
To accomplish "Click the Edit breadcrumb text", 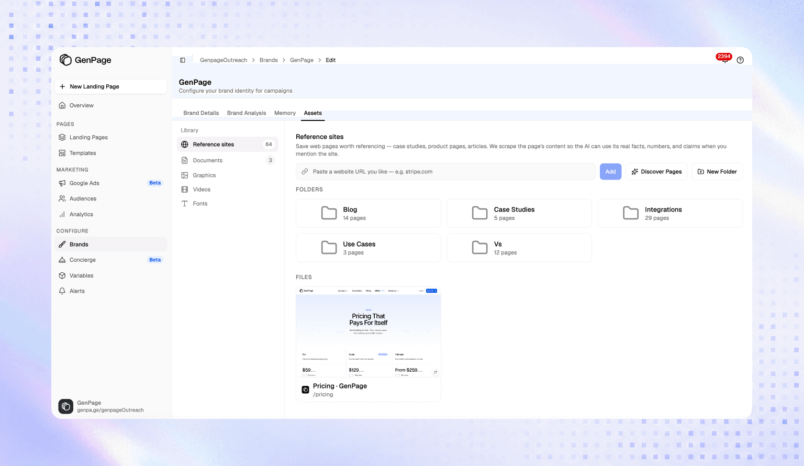I will click(x=330, y=60).
